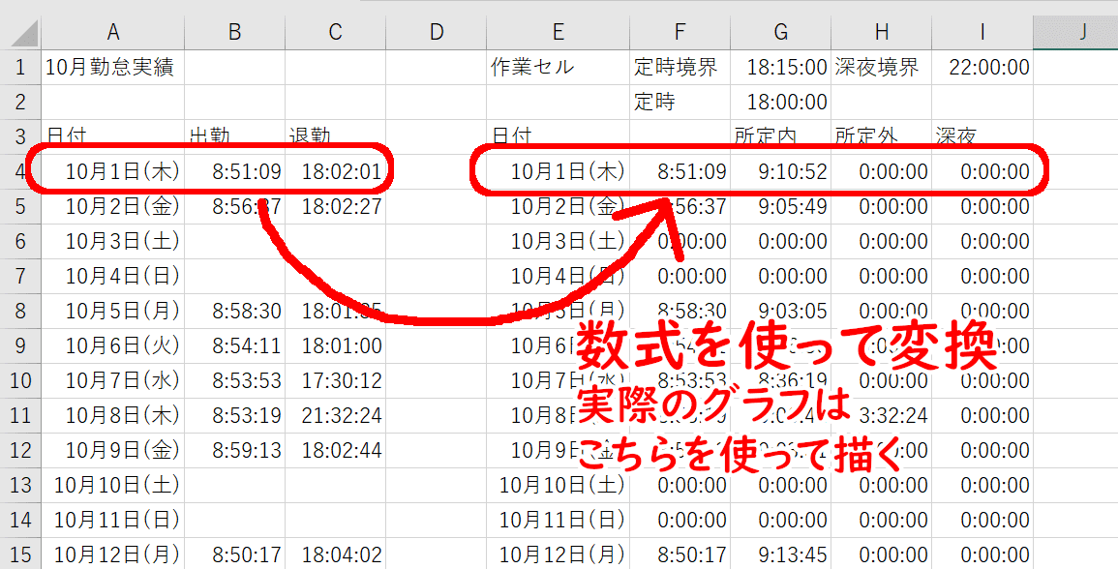Click the 22:00:00 value cell
The height and width of the screenshot is (569, 1118).
pos(982,68)
